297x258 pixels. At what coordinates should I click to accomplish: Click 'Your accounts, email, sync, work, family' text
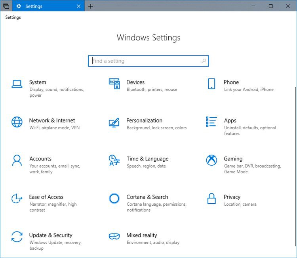point(55,169)
